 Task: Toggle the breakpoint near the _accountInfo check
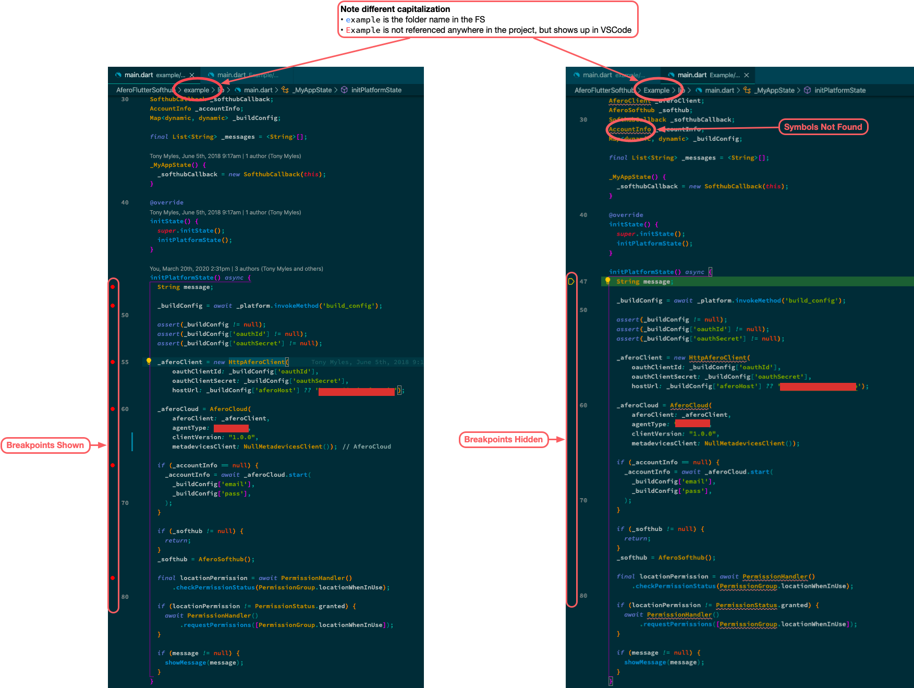pyautogui.click(x=114, y=465)
